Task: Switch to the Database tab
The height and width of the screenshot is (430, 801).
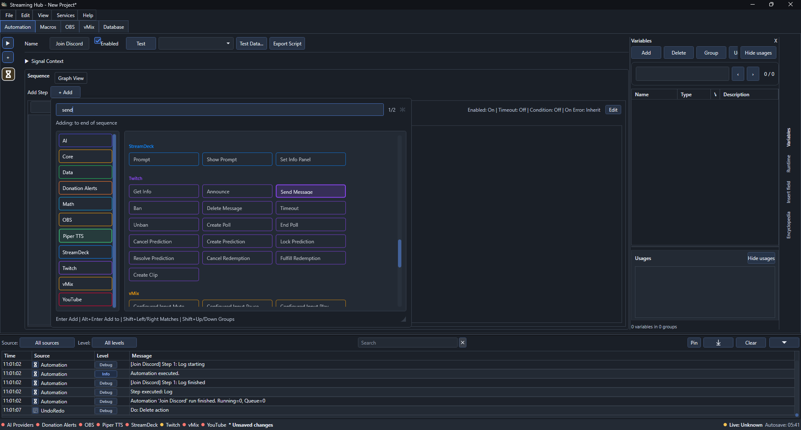Action: click(x=113, y=27)
